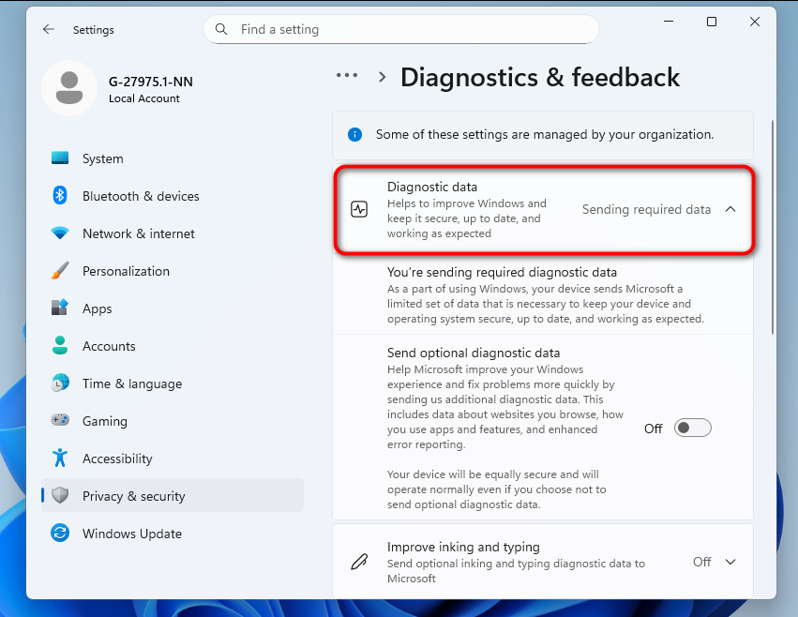This screenshot has width=798, height=617.
Task: Select Time & language
Action: [173, 384]
